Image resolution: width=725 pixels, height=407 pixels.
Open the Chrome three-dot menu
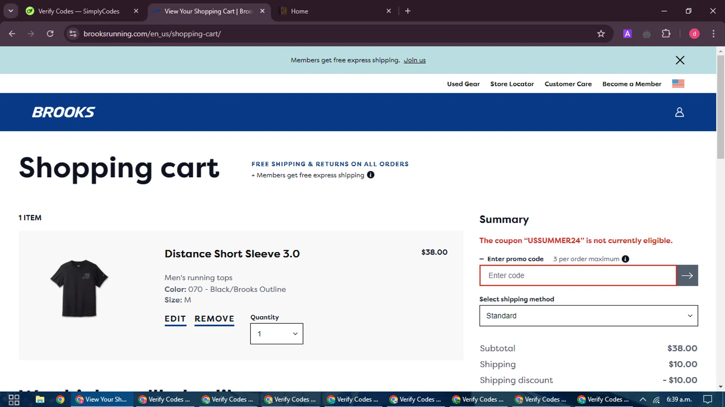click(x=713, y=34)
